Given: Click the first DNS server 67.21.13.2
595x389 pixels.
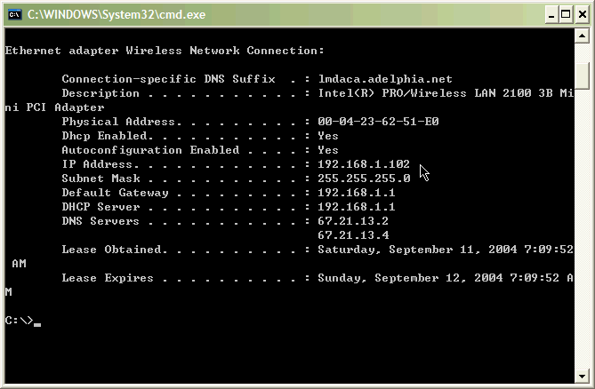Looking at the screenshot, I should (x=353, y=221).
